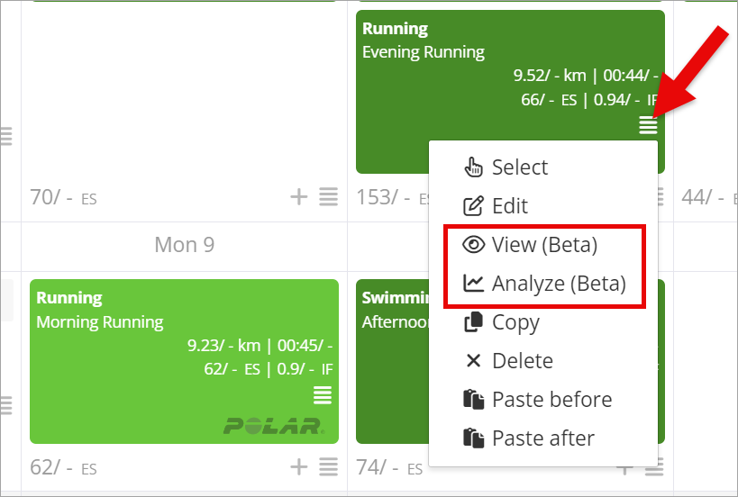Add a workout to Mon 9 with the plus icon
738x497 pixels.
pos(299,467)
